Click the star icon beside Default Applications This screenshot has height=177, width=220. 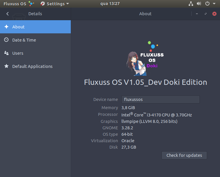(x=6, y=66)
